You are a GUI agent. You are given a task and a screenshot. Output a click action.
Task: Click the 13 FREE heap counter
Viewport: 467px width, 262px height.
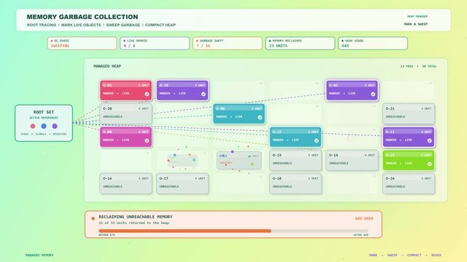tap(407, 66)
